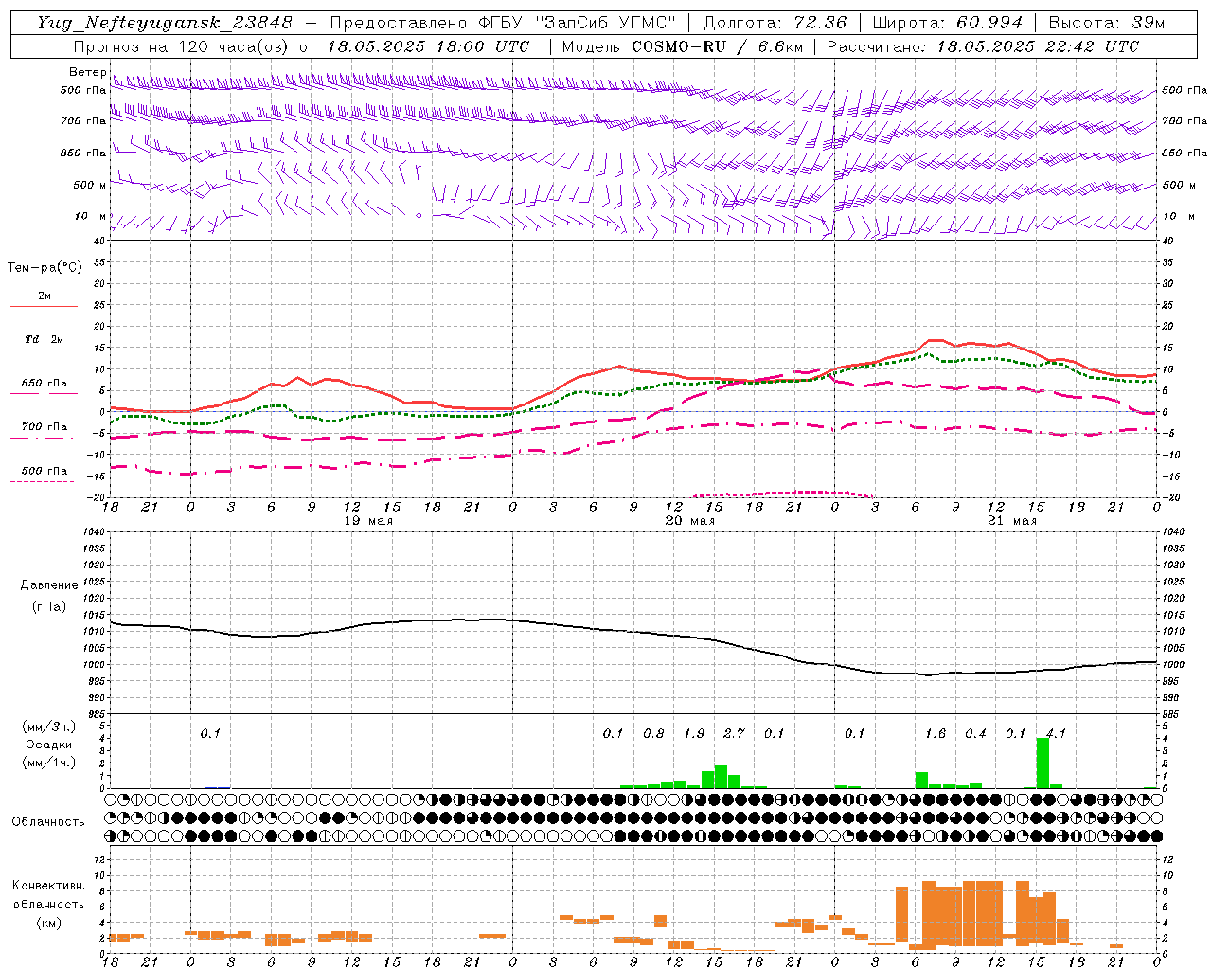Click the 2.7 precipitation value
The height and width of the screenshot is (970, 1212).
[734, 733]
